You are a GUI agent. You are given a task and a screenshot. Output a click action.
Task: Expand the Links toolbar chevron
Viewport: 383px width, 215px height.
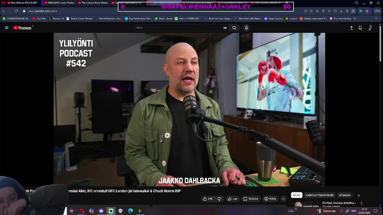pyautogui.click(x=296, y=209)
